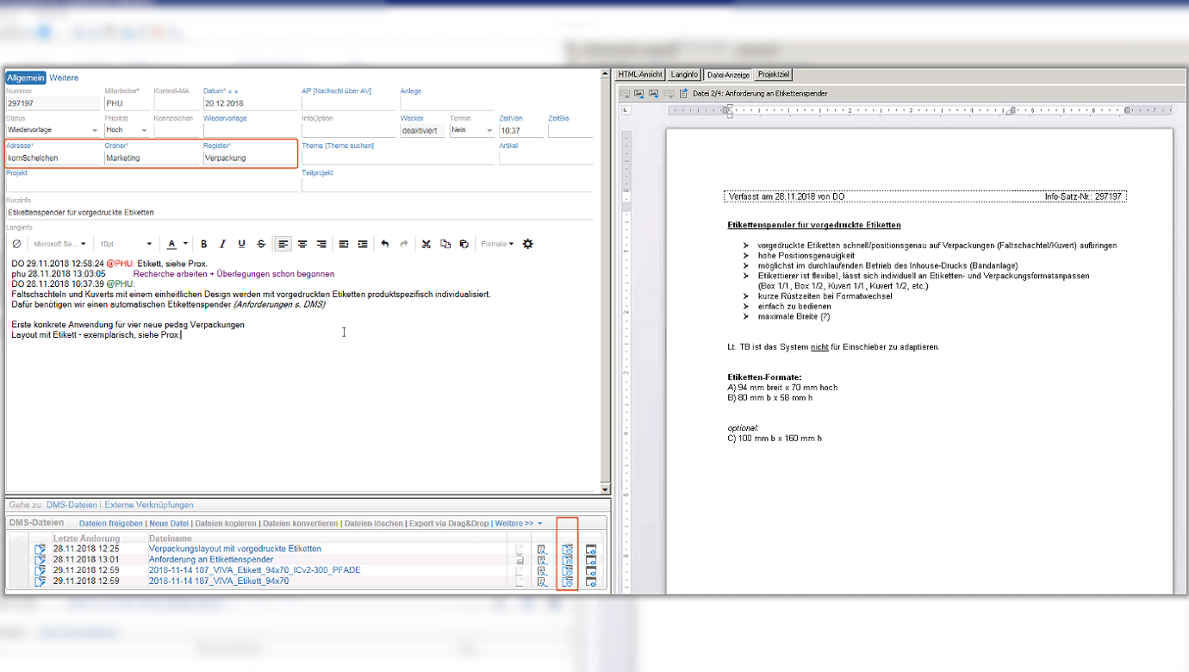This screenshot has height=672, width=1189.
Task: Switch to the HTML-Ansicht tab
Action: pos(640,75)
